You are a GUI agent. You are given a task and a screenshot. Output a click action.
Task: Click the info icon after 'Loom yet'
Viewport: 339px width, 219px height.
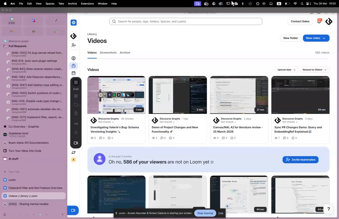(212, 162)
